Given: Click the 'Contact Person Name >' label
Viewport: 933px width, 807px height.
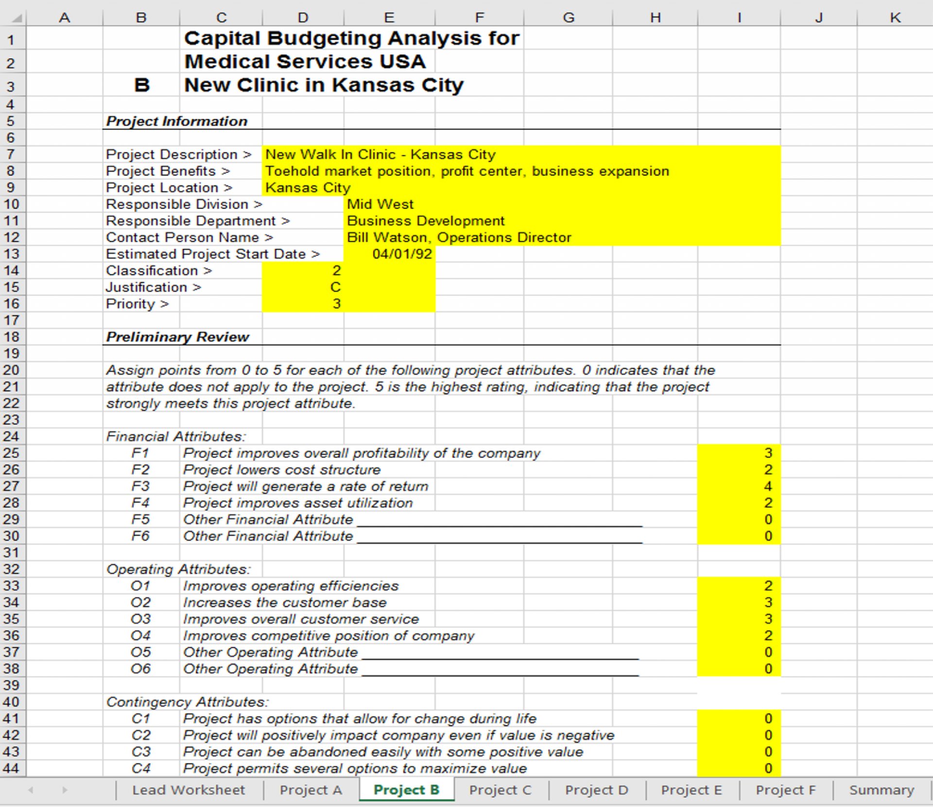Looking at the screenshot, I should [190, 238].
